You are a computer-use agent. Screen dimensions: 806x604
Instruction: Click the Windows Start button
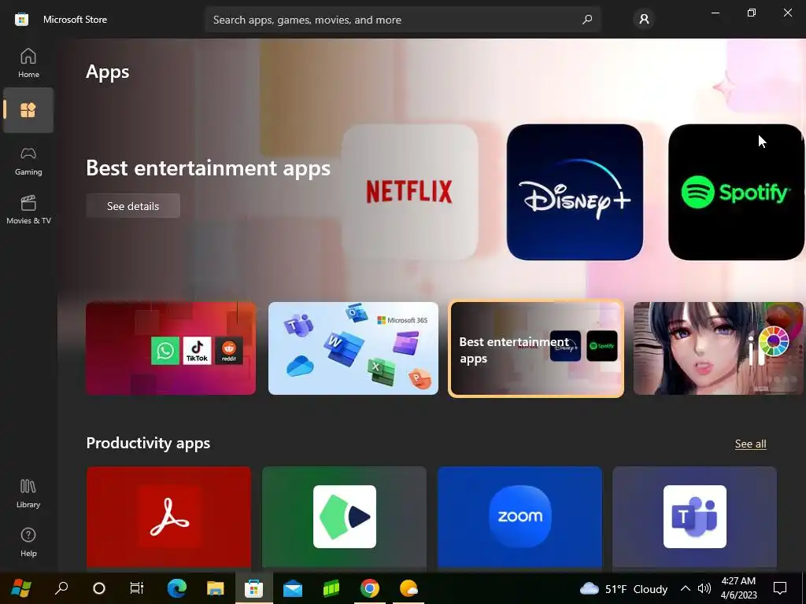point(21,588)
